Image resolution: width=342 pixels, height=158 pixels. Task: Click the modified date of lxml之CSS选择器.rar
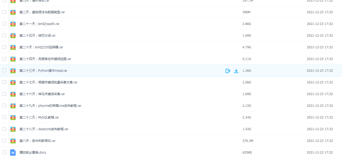(320, 47)
